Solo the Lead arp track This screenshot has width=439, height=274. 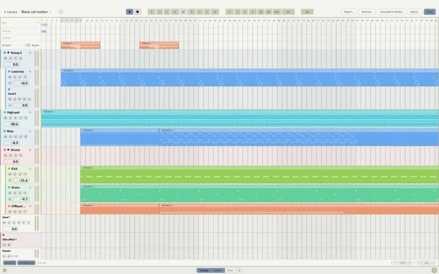[x=15, y=77]
